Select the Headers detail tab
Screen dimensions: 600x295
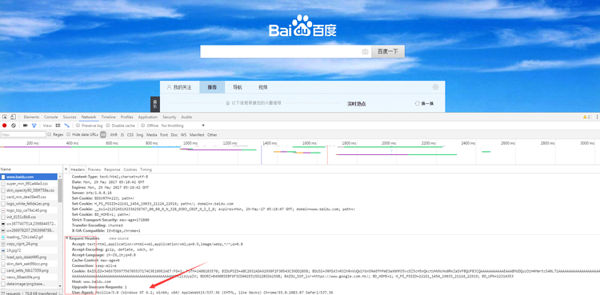[x=78, y=169]
